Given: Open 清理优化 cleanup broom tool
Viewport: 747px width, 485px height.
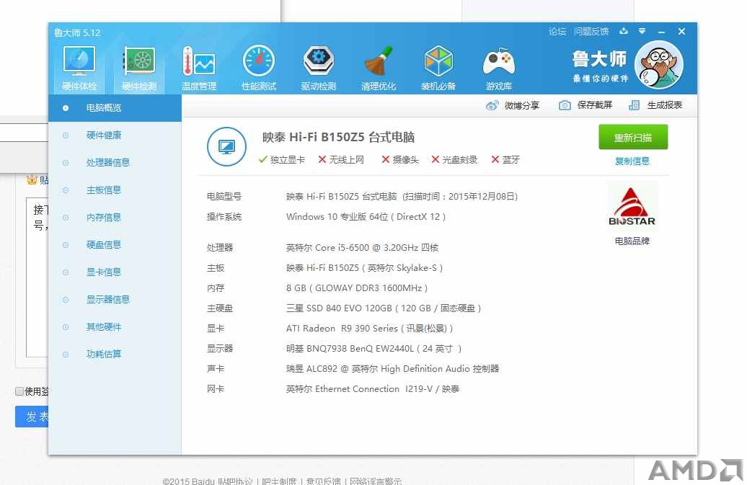Looking at the screenshot, I should coord(379,68).
